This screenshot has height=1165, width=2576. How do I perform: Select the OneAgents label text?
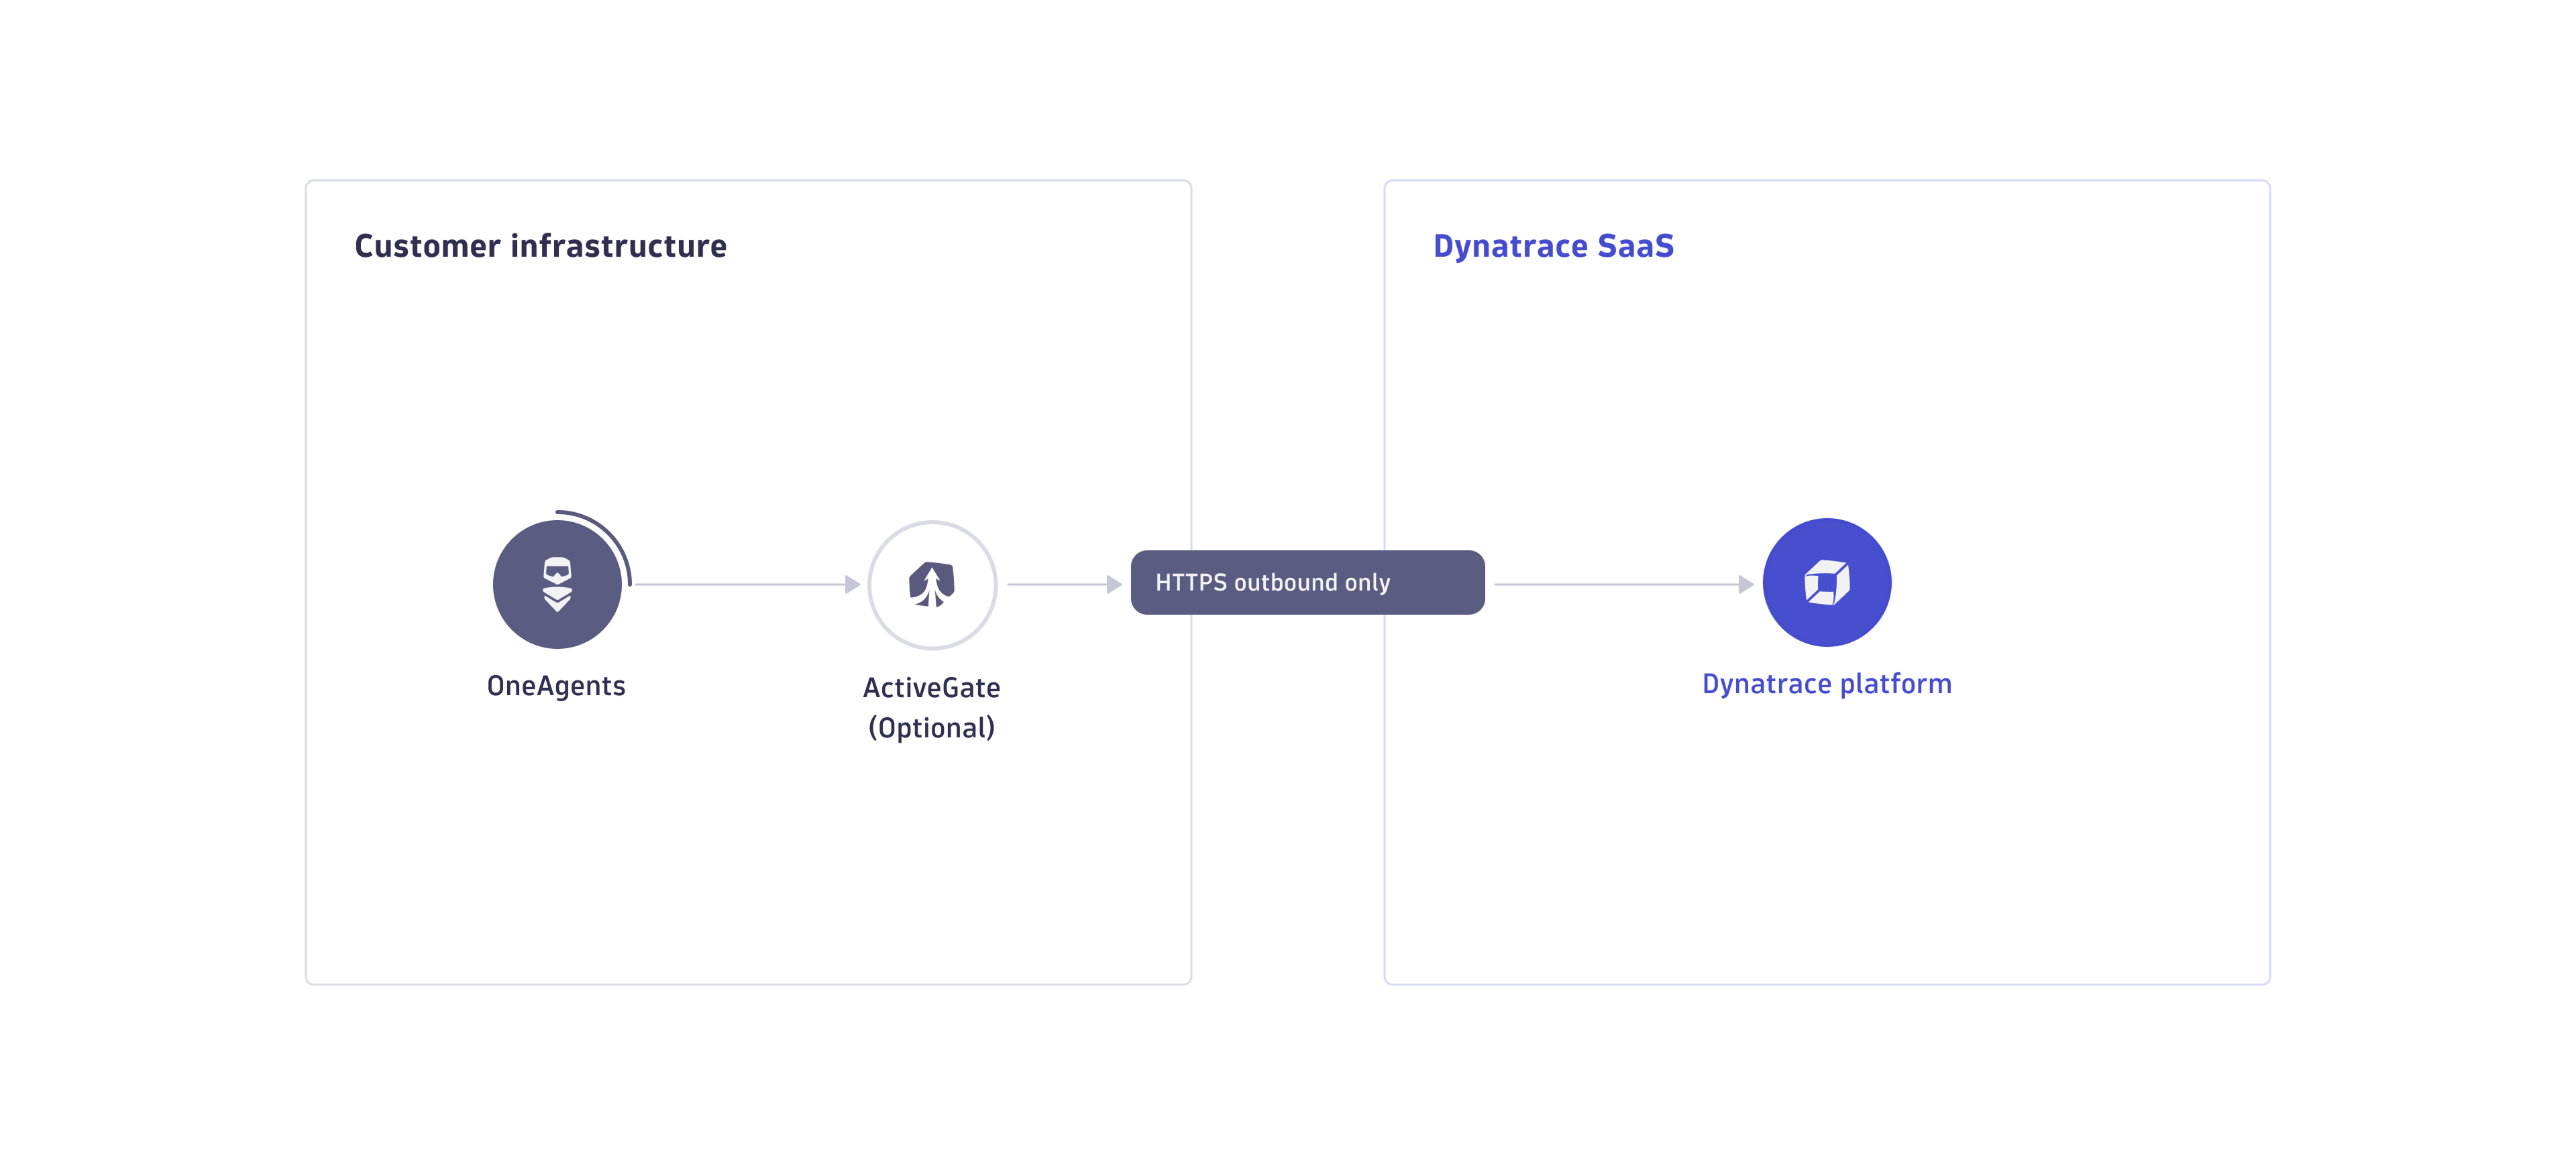[556, 686]
